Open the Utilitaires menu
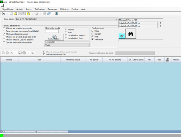Viewport: 181px width, 137px height. [64, 9]
